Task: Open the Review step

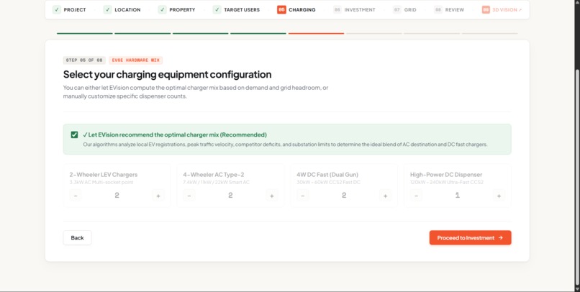Action: pos(449,9)
